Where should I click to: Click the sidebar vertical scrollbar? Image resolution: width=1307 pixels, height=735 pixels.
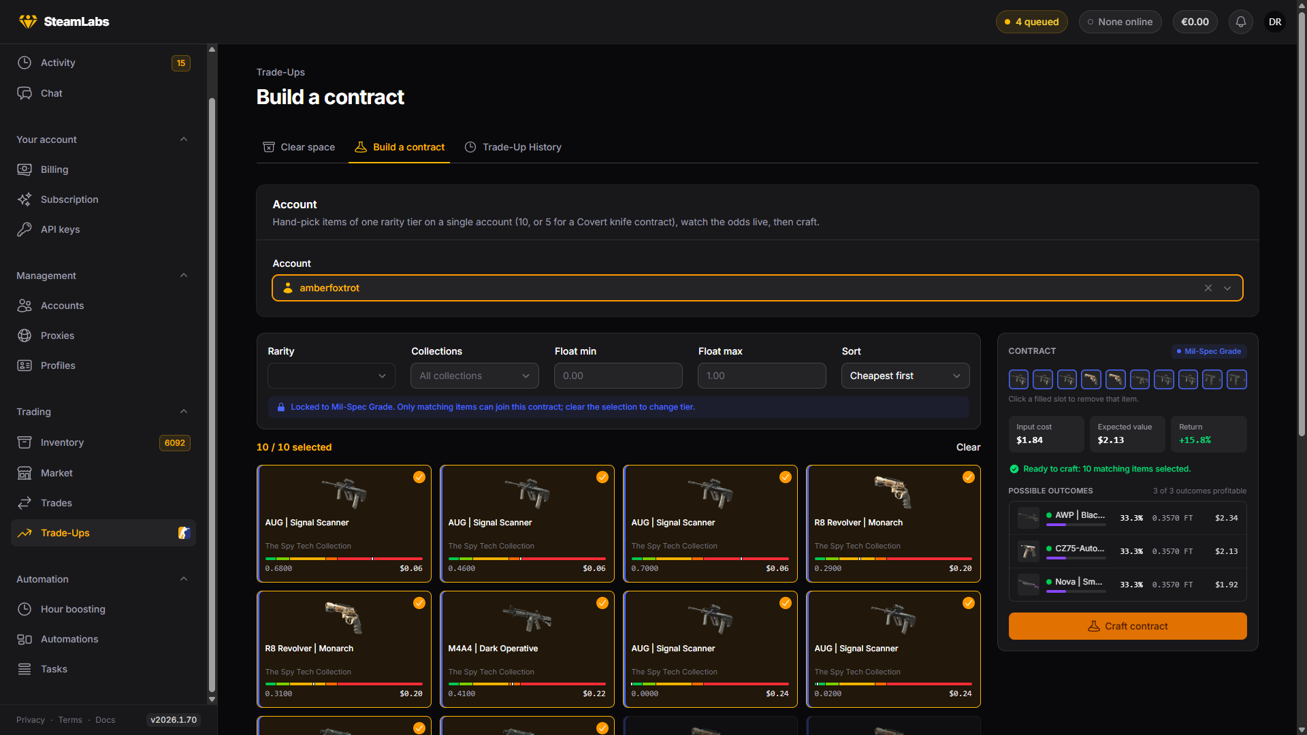[212, 395]
